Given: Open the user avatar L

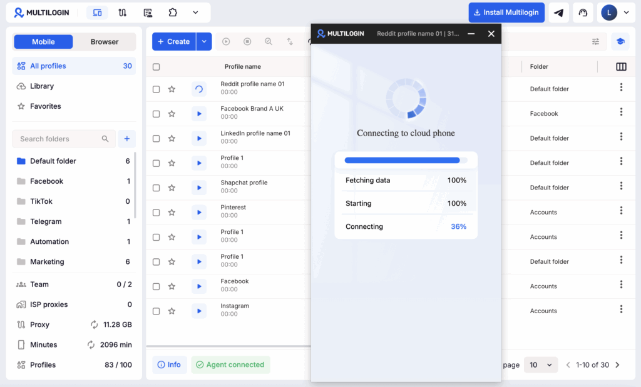Looking at the screenshot, I should coord(608,13).
